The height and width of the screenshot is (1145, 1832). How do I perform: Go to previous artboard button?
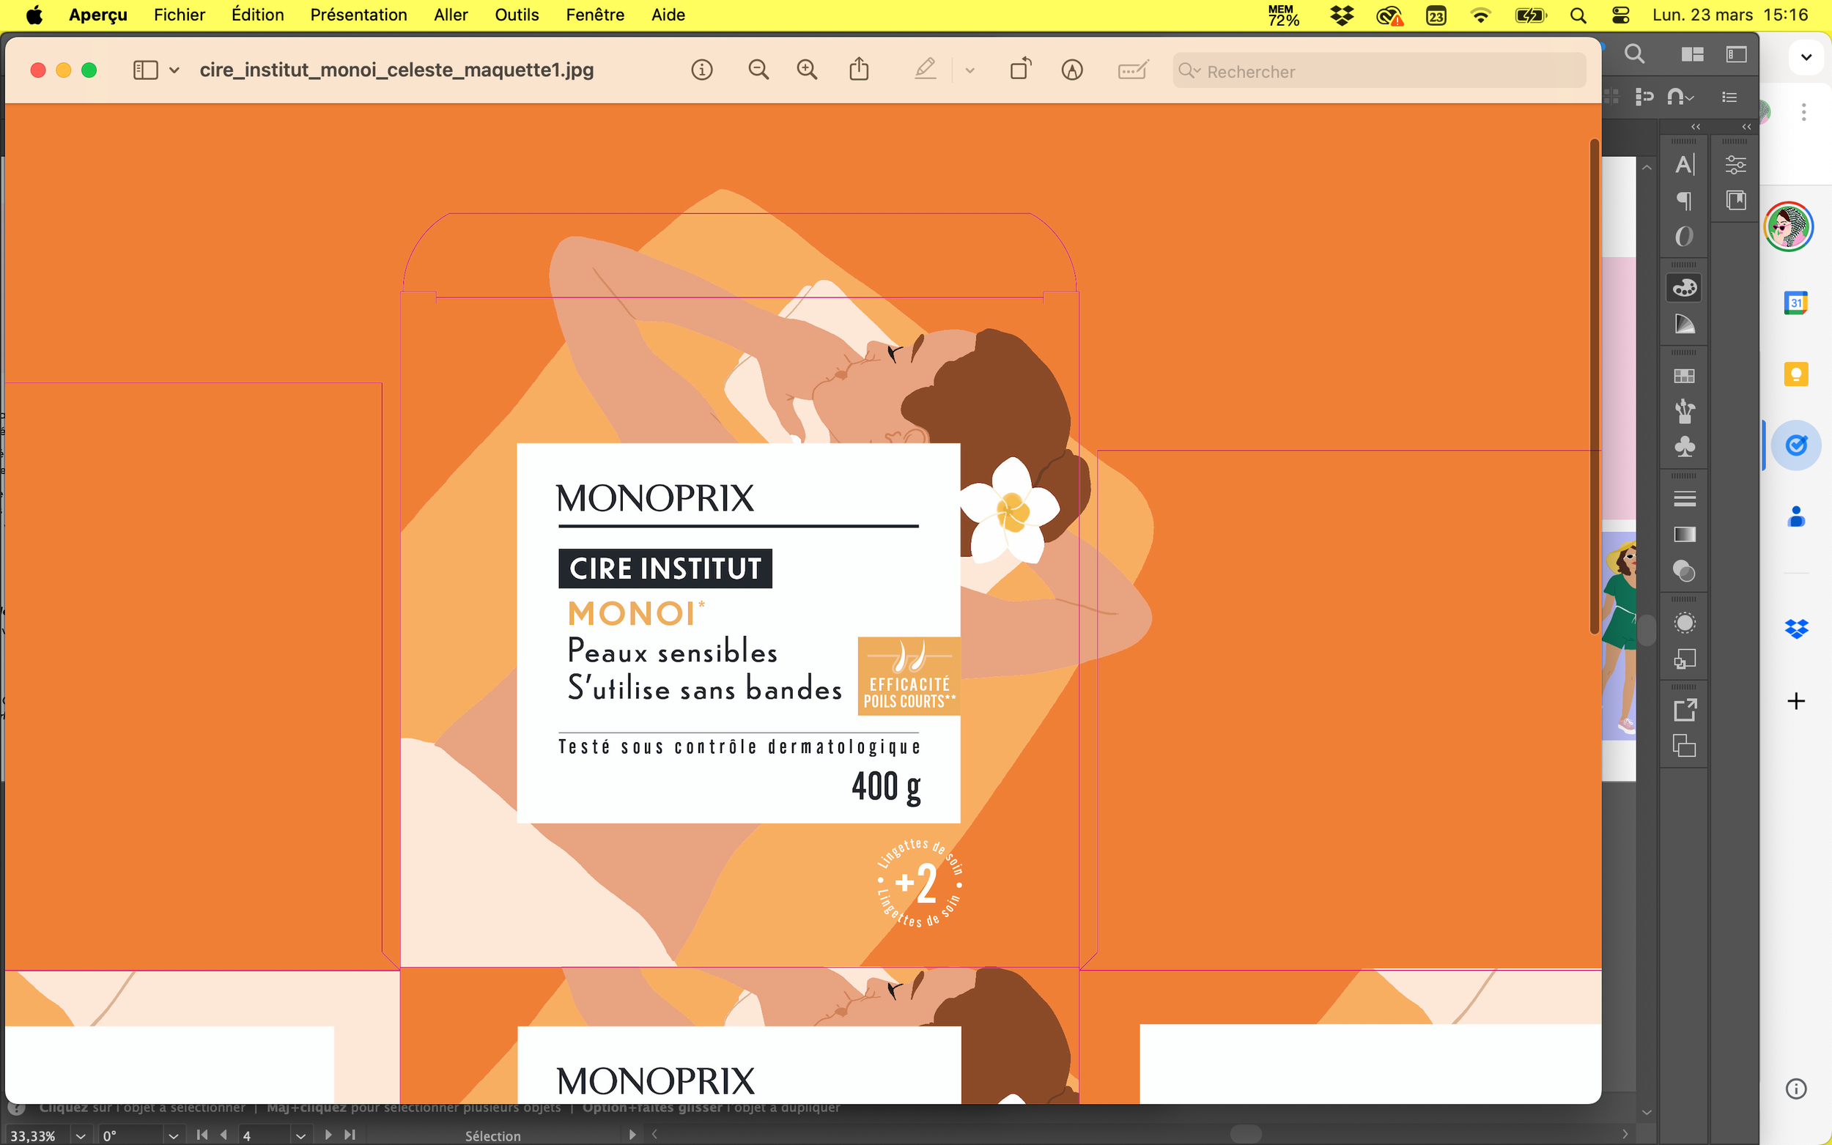[x=224, y=1135]
